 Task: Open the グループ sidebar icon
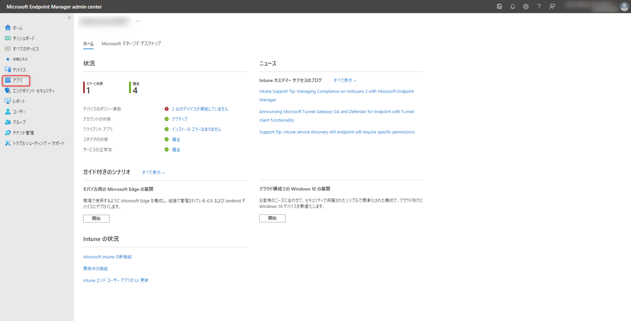coord(8,122)
